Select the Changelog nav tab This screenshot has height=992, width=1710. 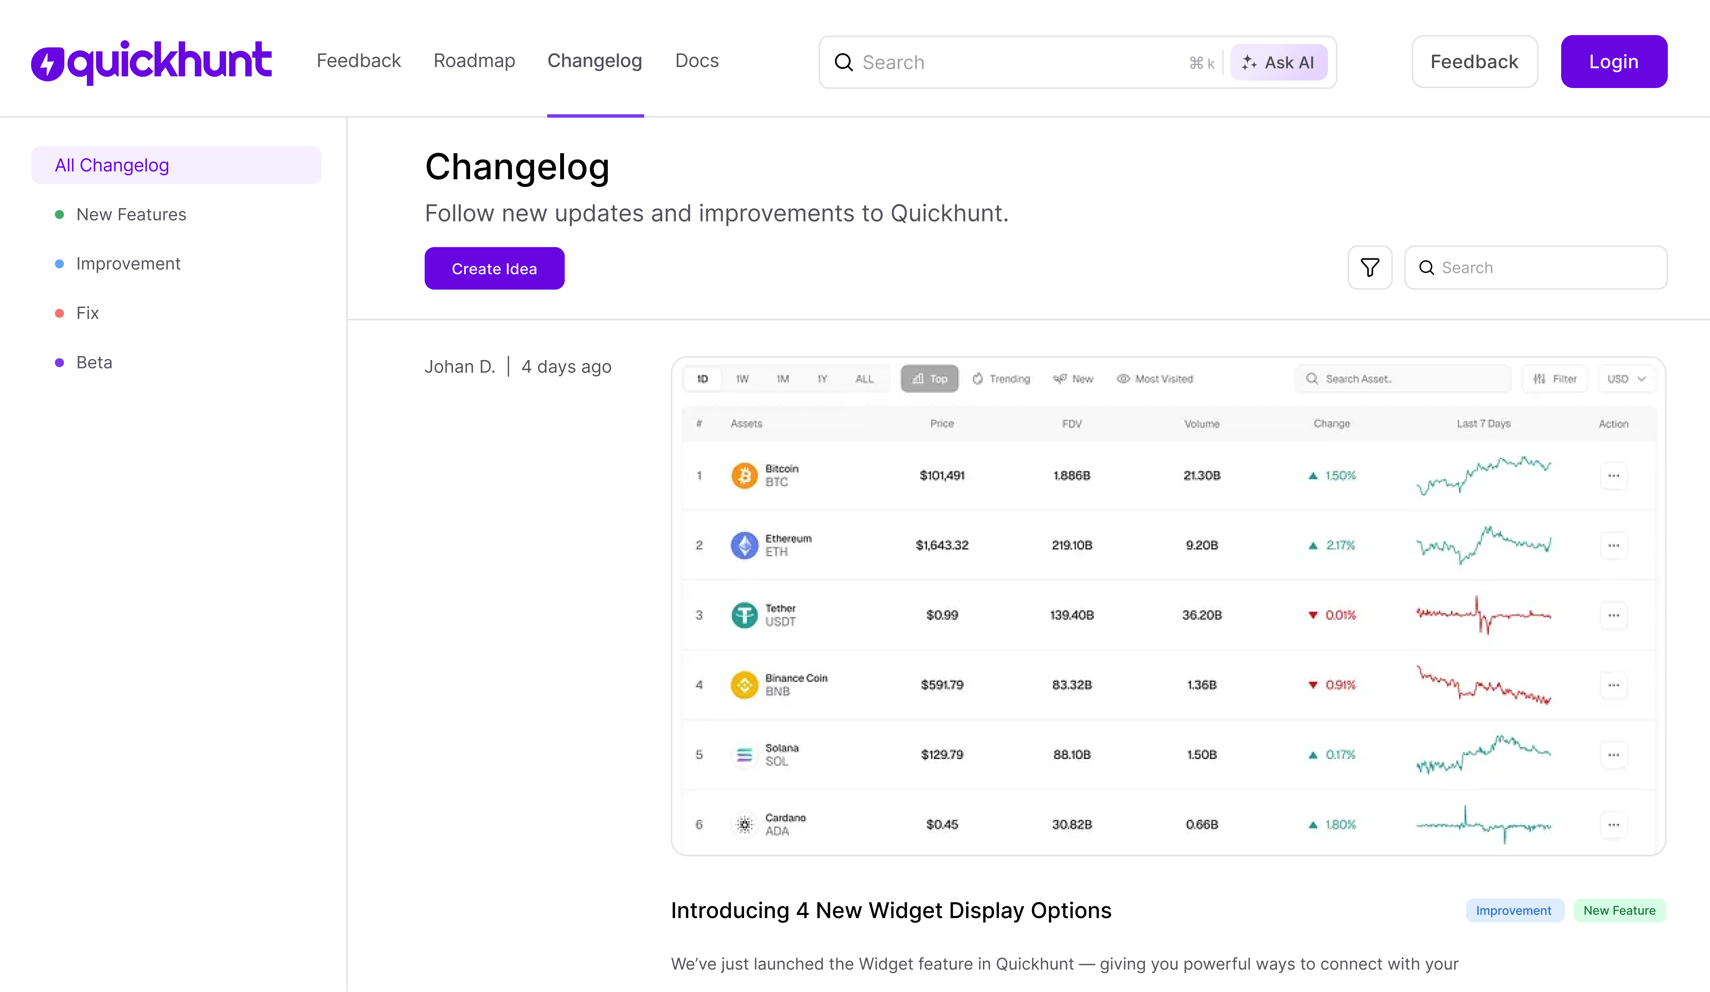[x=594, y=61]
